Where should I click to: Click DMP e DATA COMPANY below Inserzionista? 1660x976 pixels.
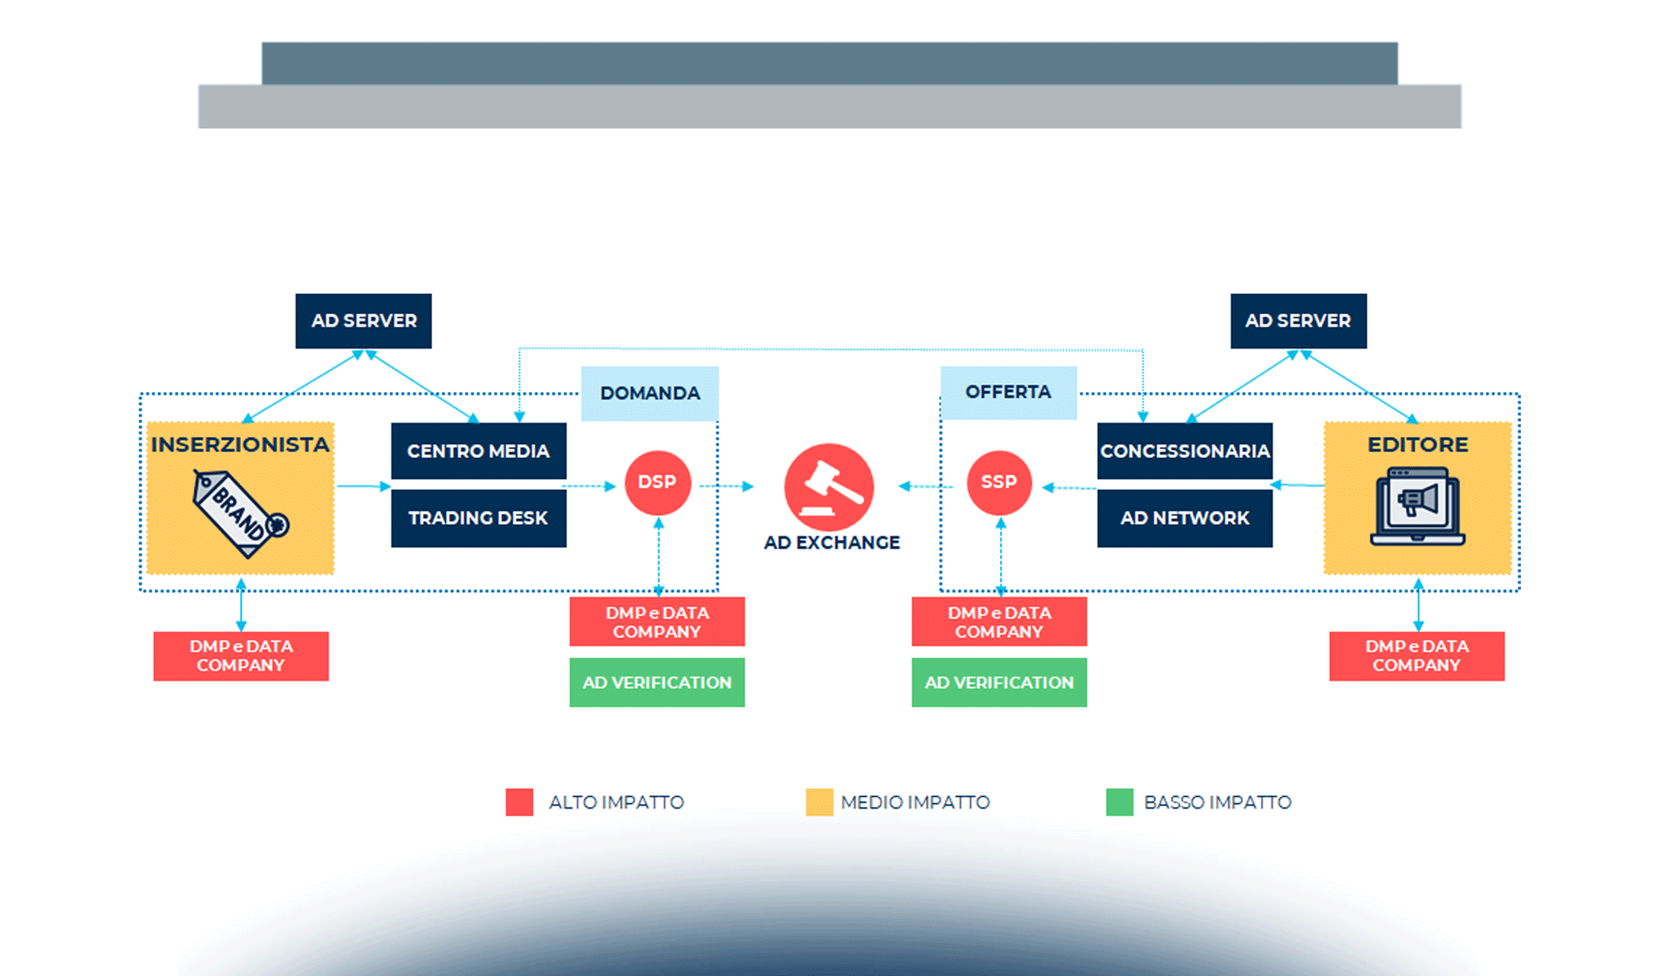(241, 656)
